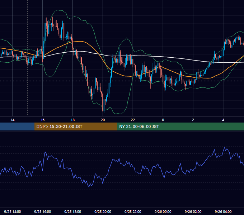Click the time axis label 4

pos(223,120)
